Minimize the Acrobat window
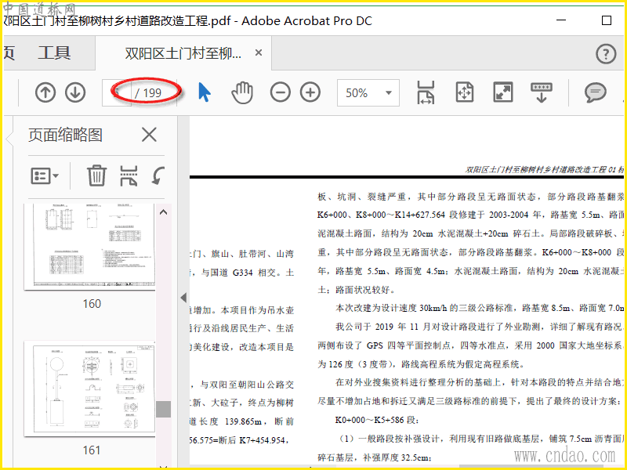The image size is (627, 470). 561,20
